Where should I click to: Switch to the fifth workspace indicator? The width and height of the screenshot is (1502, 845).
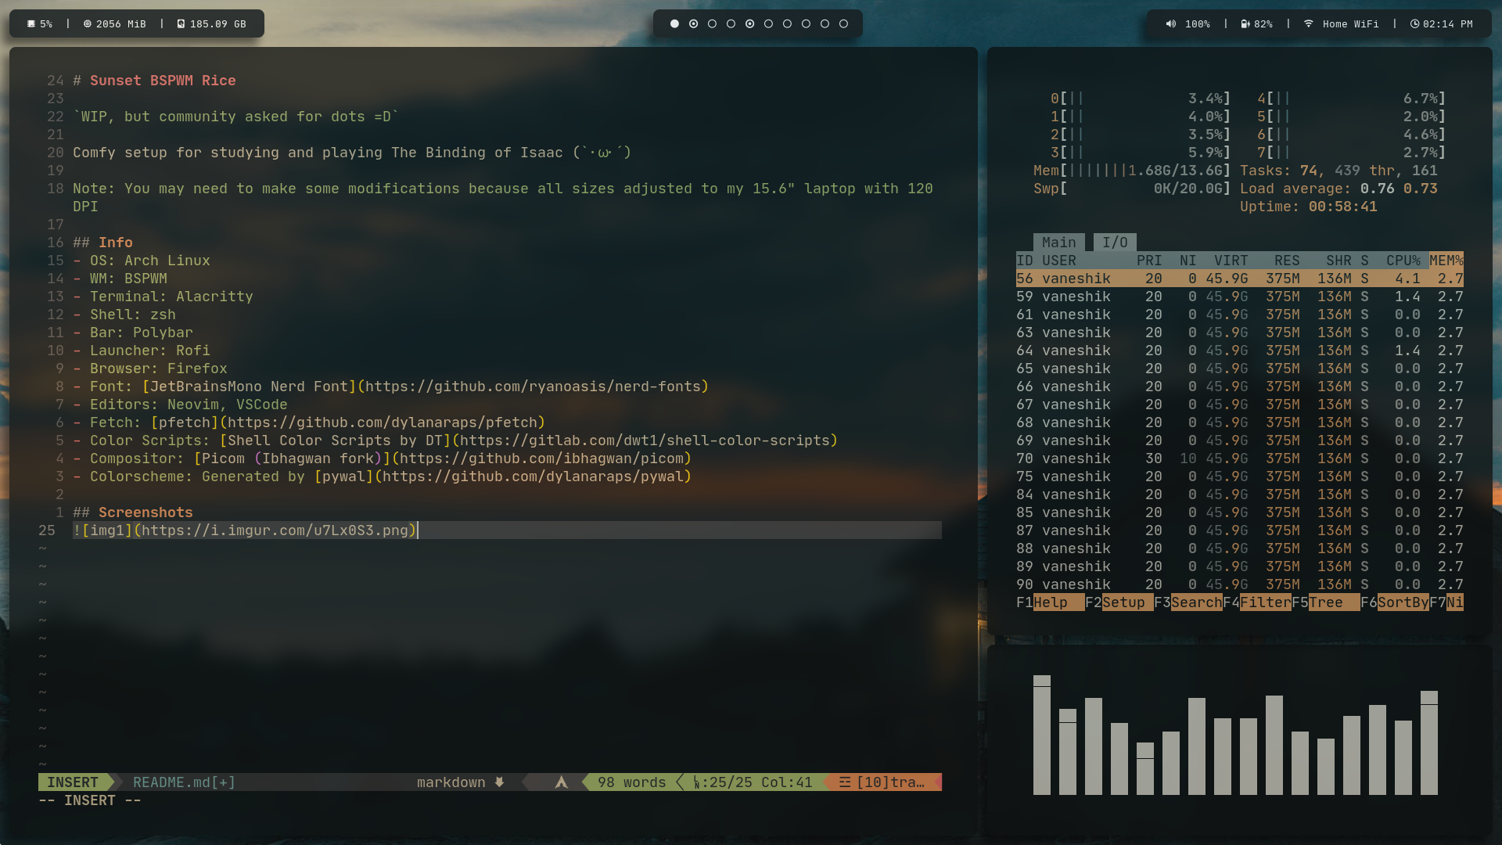pos(749,24)
